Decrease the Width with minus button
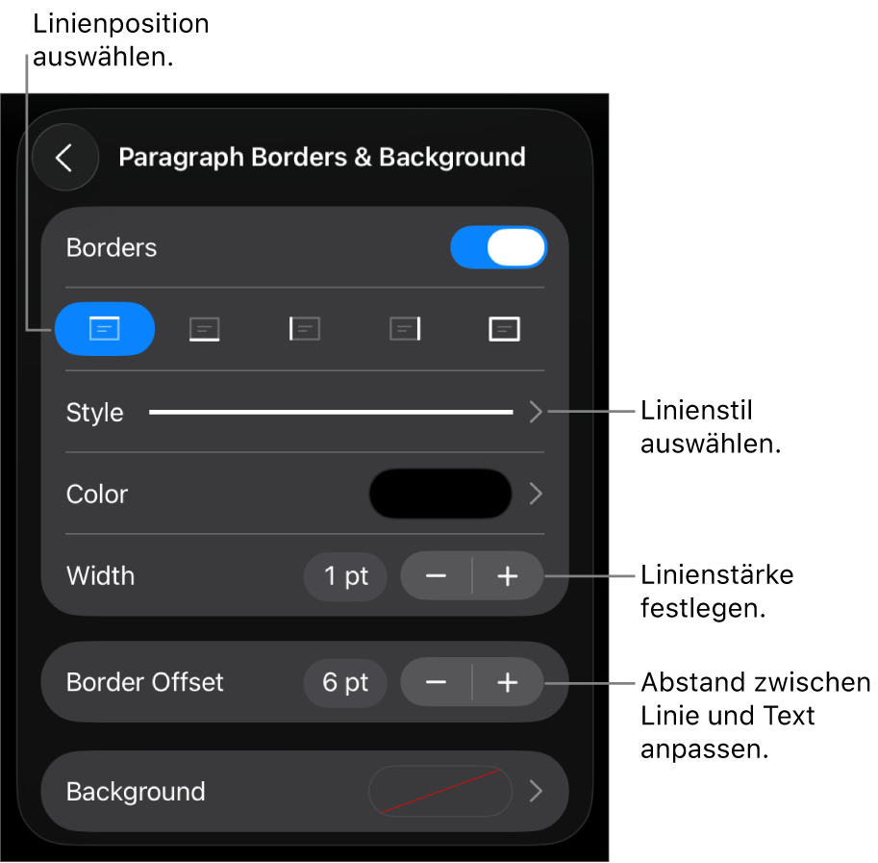The height and width of the screenshot is (863, 878). pos(437,576)
